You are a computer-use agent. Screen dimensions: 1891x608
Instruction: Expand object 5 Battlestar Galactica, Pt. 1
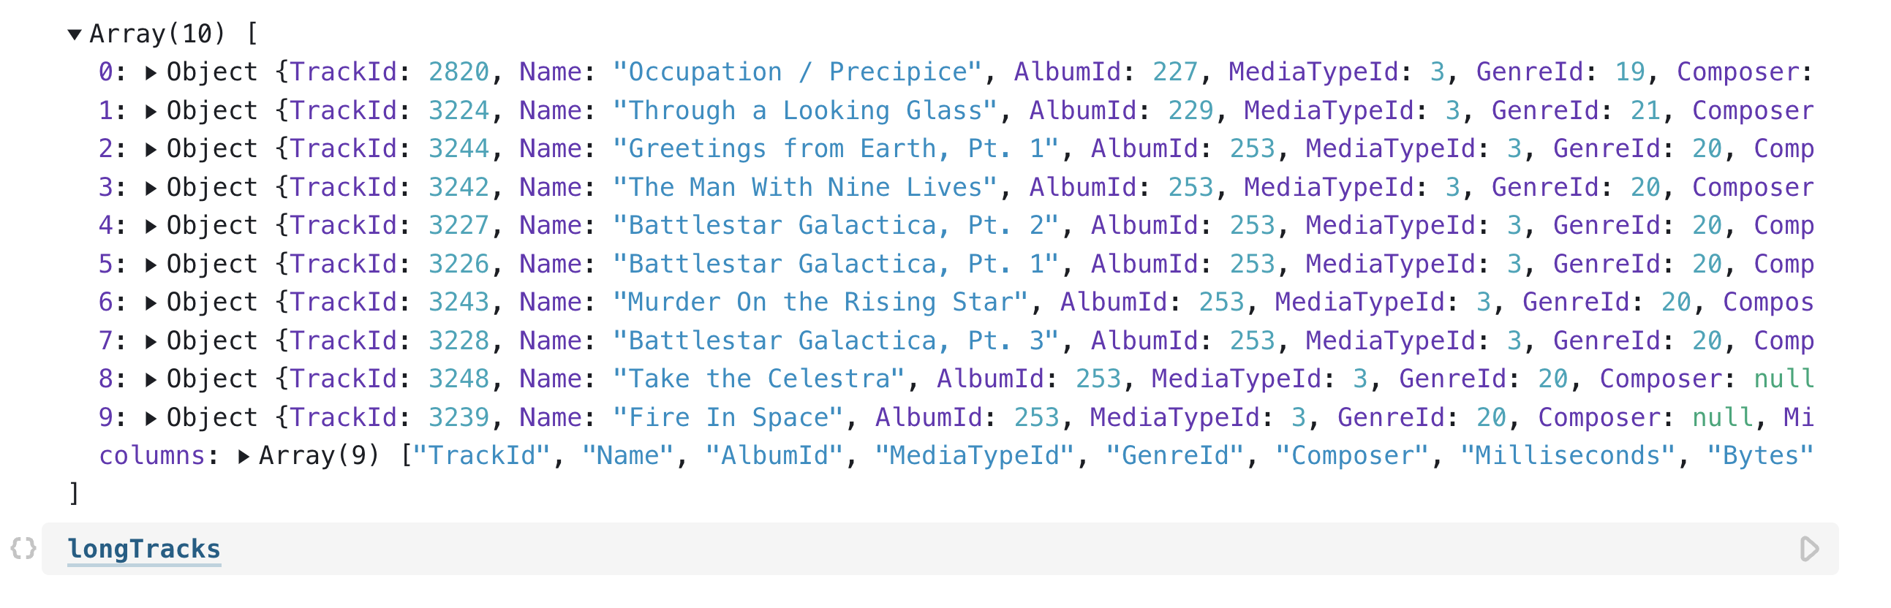(x=152, y=263)
